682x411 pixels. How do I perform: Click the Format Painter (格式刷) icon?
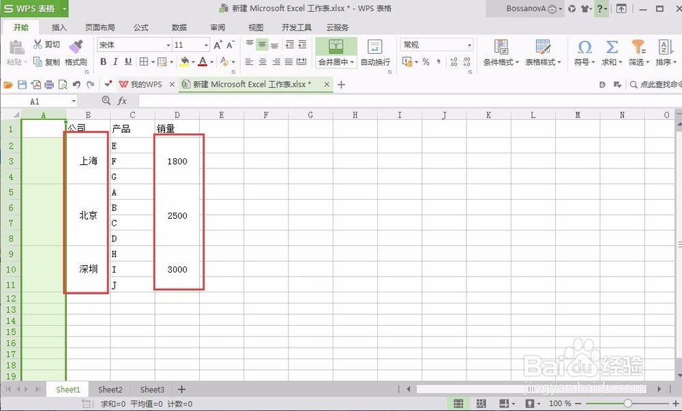click(x=76, y=55)
